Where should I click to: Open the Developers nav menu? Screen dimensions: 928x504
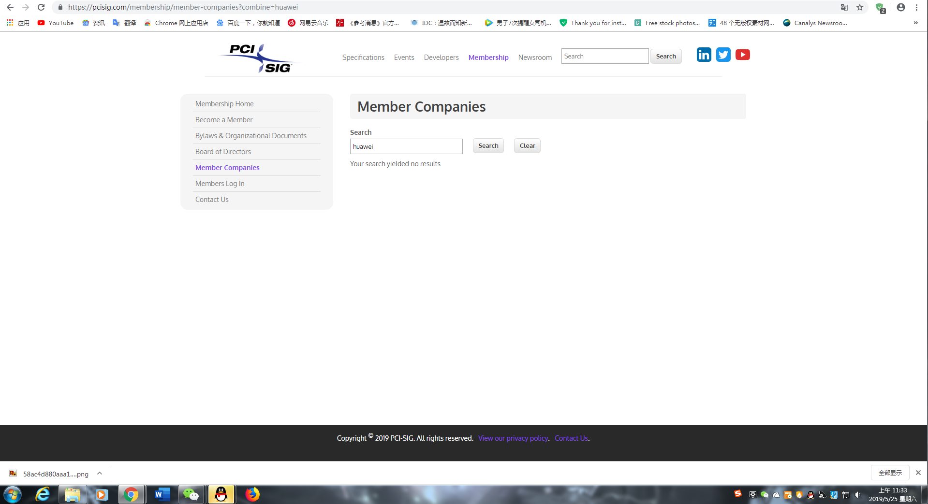441,58
